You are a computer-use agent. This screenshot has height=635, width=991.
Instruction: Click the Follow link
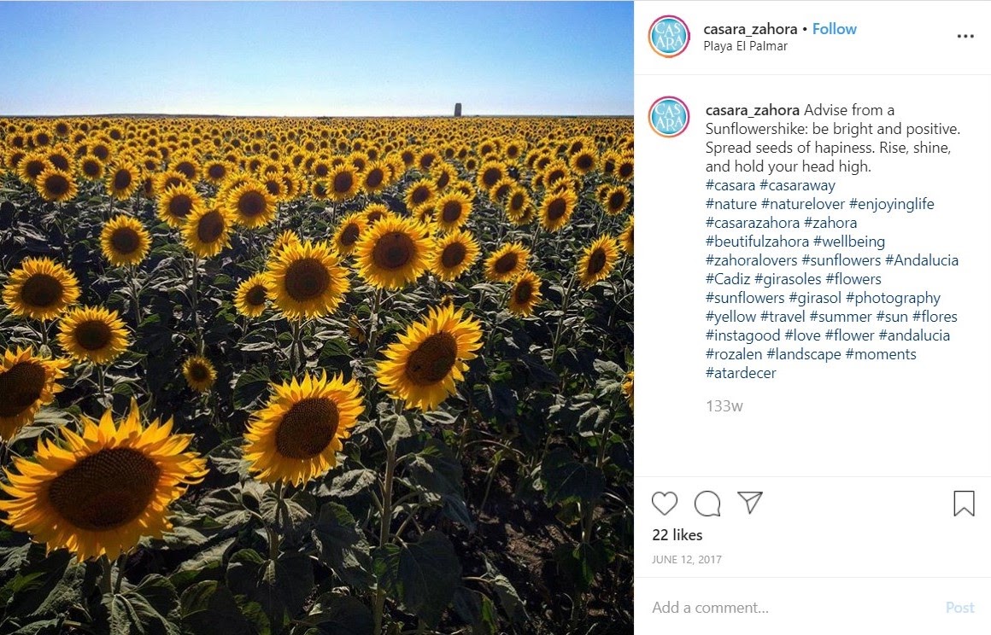(834, 28)
